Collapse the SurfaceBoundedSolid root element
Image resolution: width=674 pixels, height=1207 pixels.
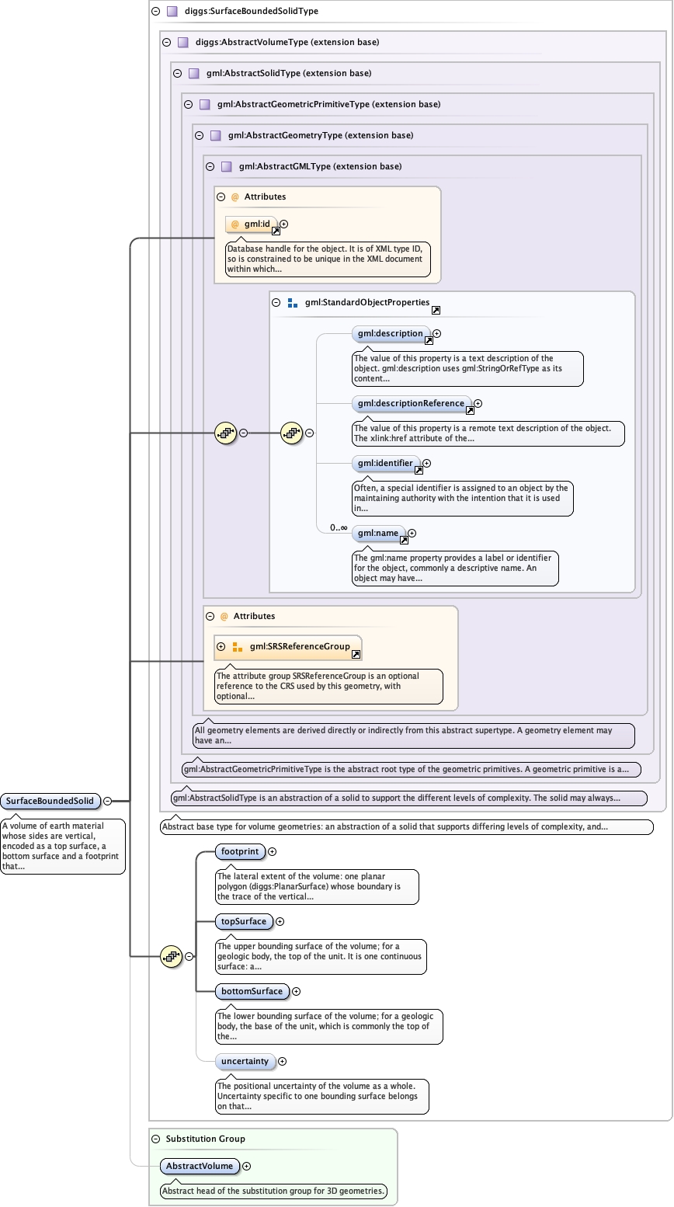pyautogui.click(x=107, y=801)
